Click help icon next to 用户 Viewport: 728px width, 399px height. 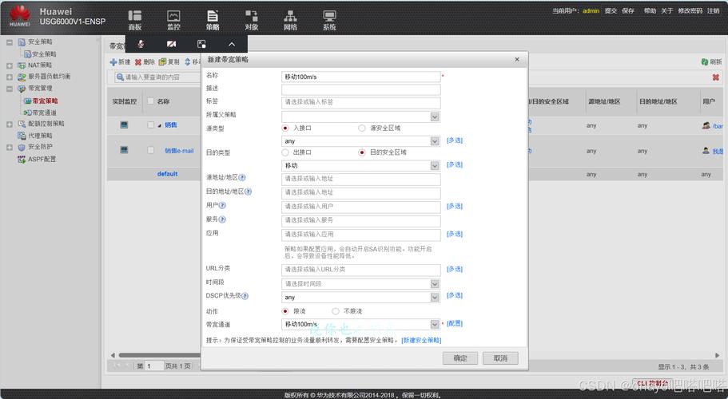tap(222, 205)
